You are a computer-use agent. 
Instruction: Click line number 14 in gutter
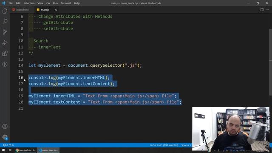pyautogui.click(x=21, y=65)
